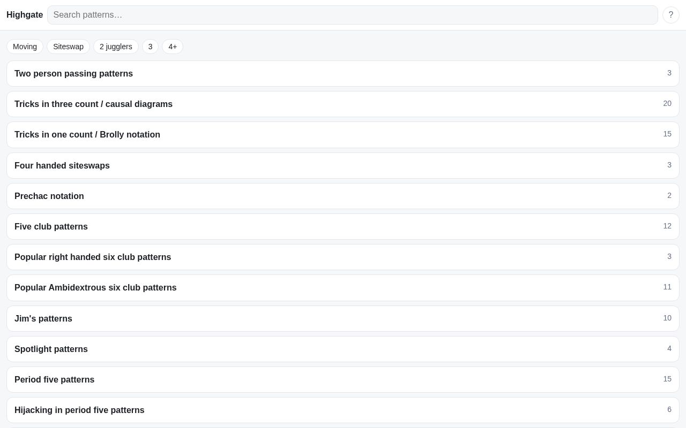Click count 10 on Jim's patterns row
Image resolution: width=686 pixels, height=428 pixels.
point(667,318)
